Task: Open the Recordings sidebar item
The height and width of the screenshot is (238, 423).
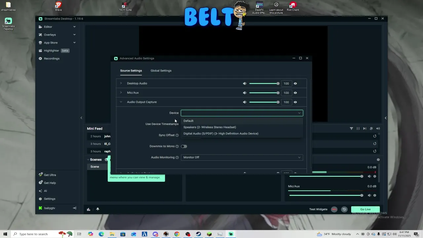Action: [52, 59]
